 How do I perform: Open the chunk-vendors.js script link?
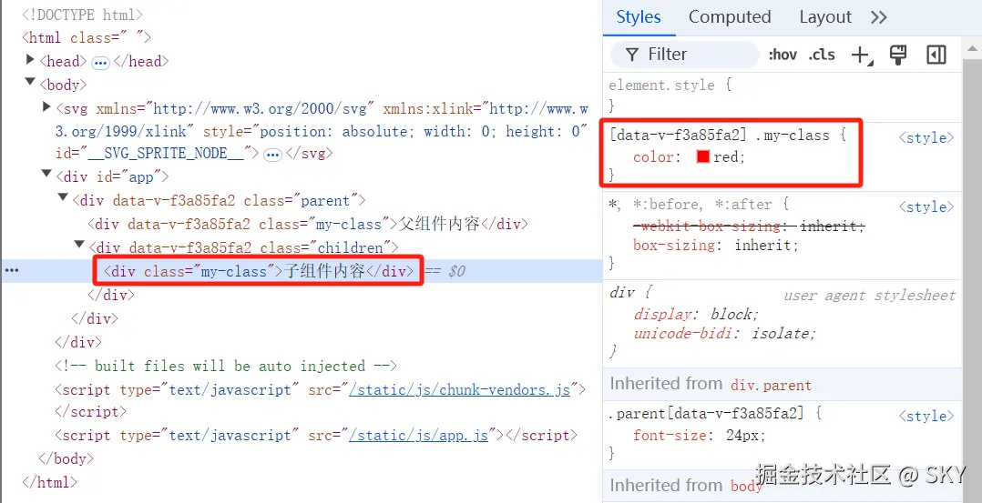click(x=460, y=390)
